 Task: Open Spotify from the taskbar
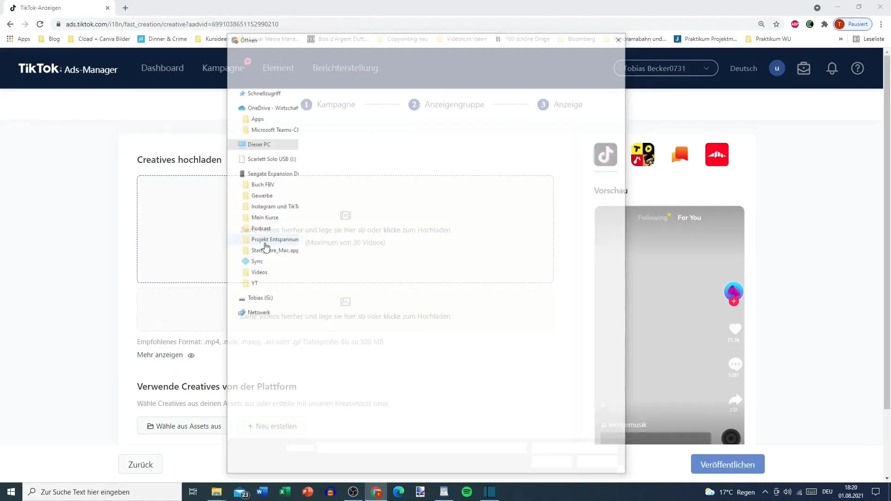tap(466, 492)
